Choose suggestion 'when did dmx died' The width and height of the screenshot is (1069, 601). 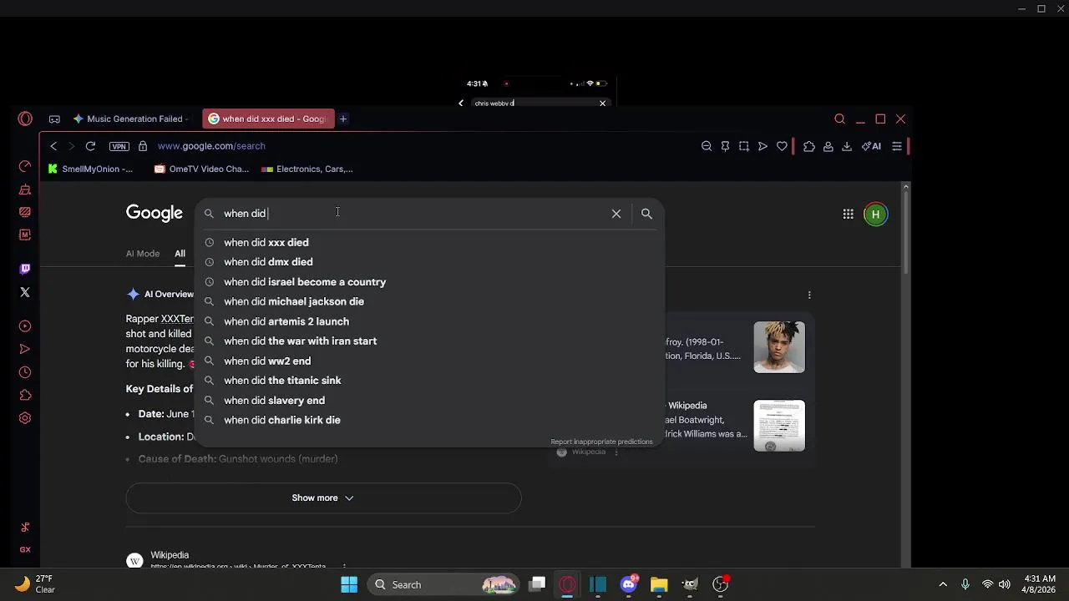pos(429,262)
